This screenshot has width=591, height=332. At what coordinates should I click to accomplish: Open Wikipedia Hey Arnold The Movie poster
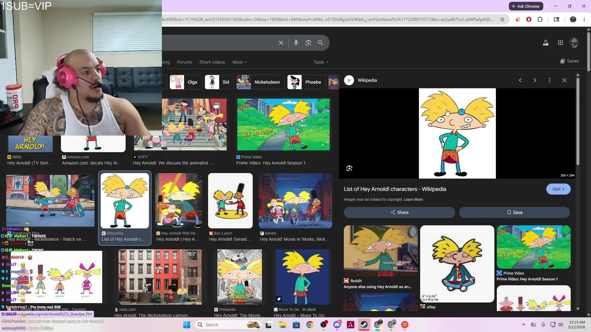pyautogui.click(x=239, y=277)
